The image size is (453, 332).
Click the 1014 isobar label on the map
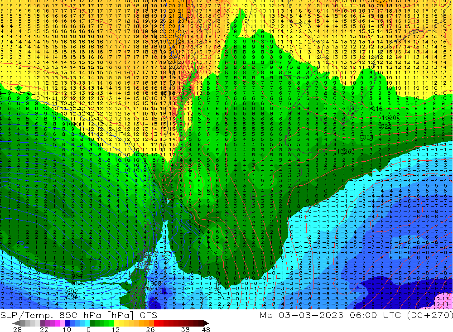coord(168,93)
